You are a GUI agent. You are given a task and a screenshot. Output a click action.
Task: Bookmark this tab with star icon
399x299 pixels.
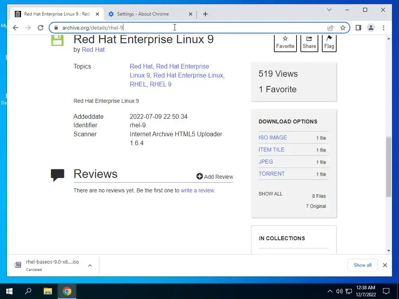click(x=343, y=28)
